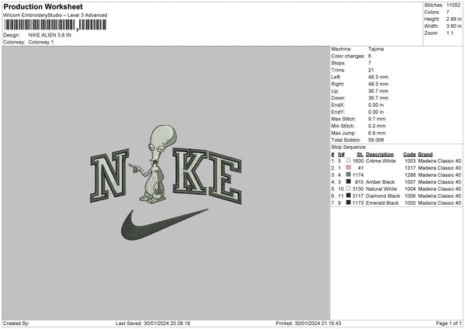465x329 pixels.
Task: Click thread code '1007'
Action: 410,182
